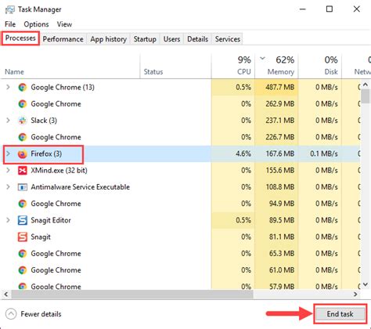This screenshot has width=371, height=329.
Task: Click the Antimalware Service Executable icon
Action: tap(23, 187)
